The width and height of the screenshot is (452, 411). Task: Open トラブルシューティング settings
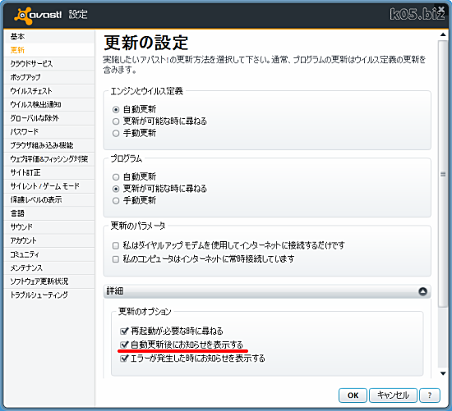pos(49,295)
